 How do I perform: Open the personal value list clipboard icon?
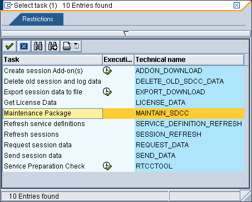(76, 46)
